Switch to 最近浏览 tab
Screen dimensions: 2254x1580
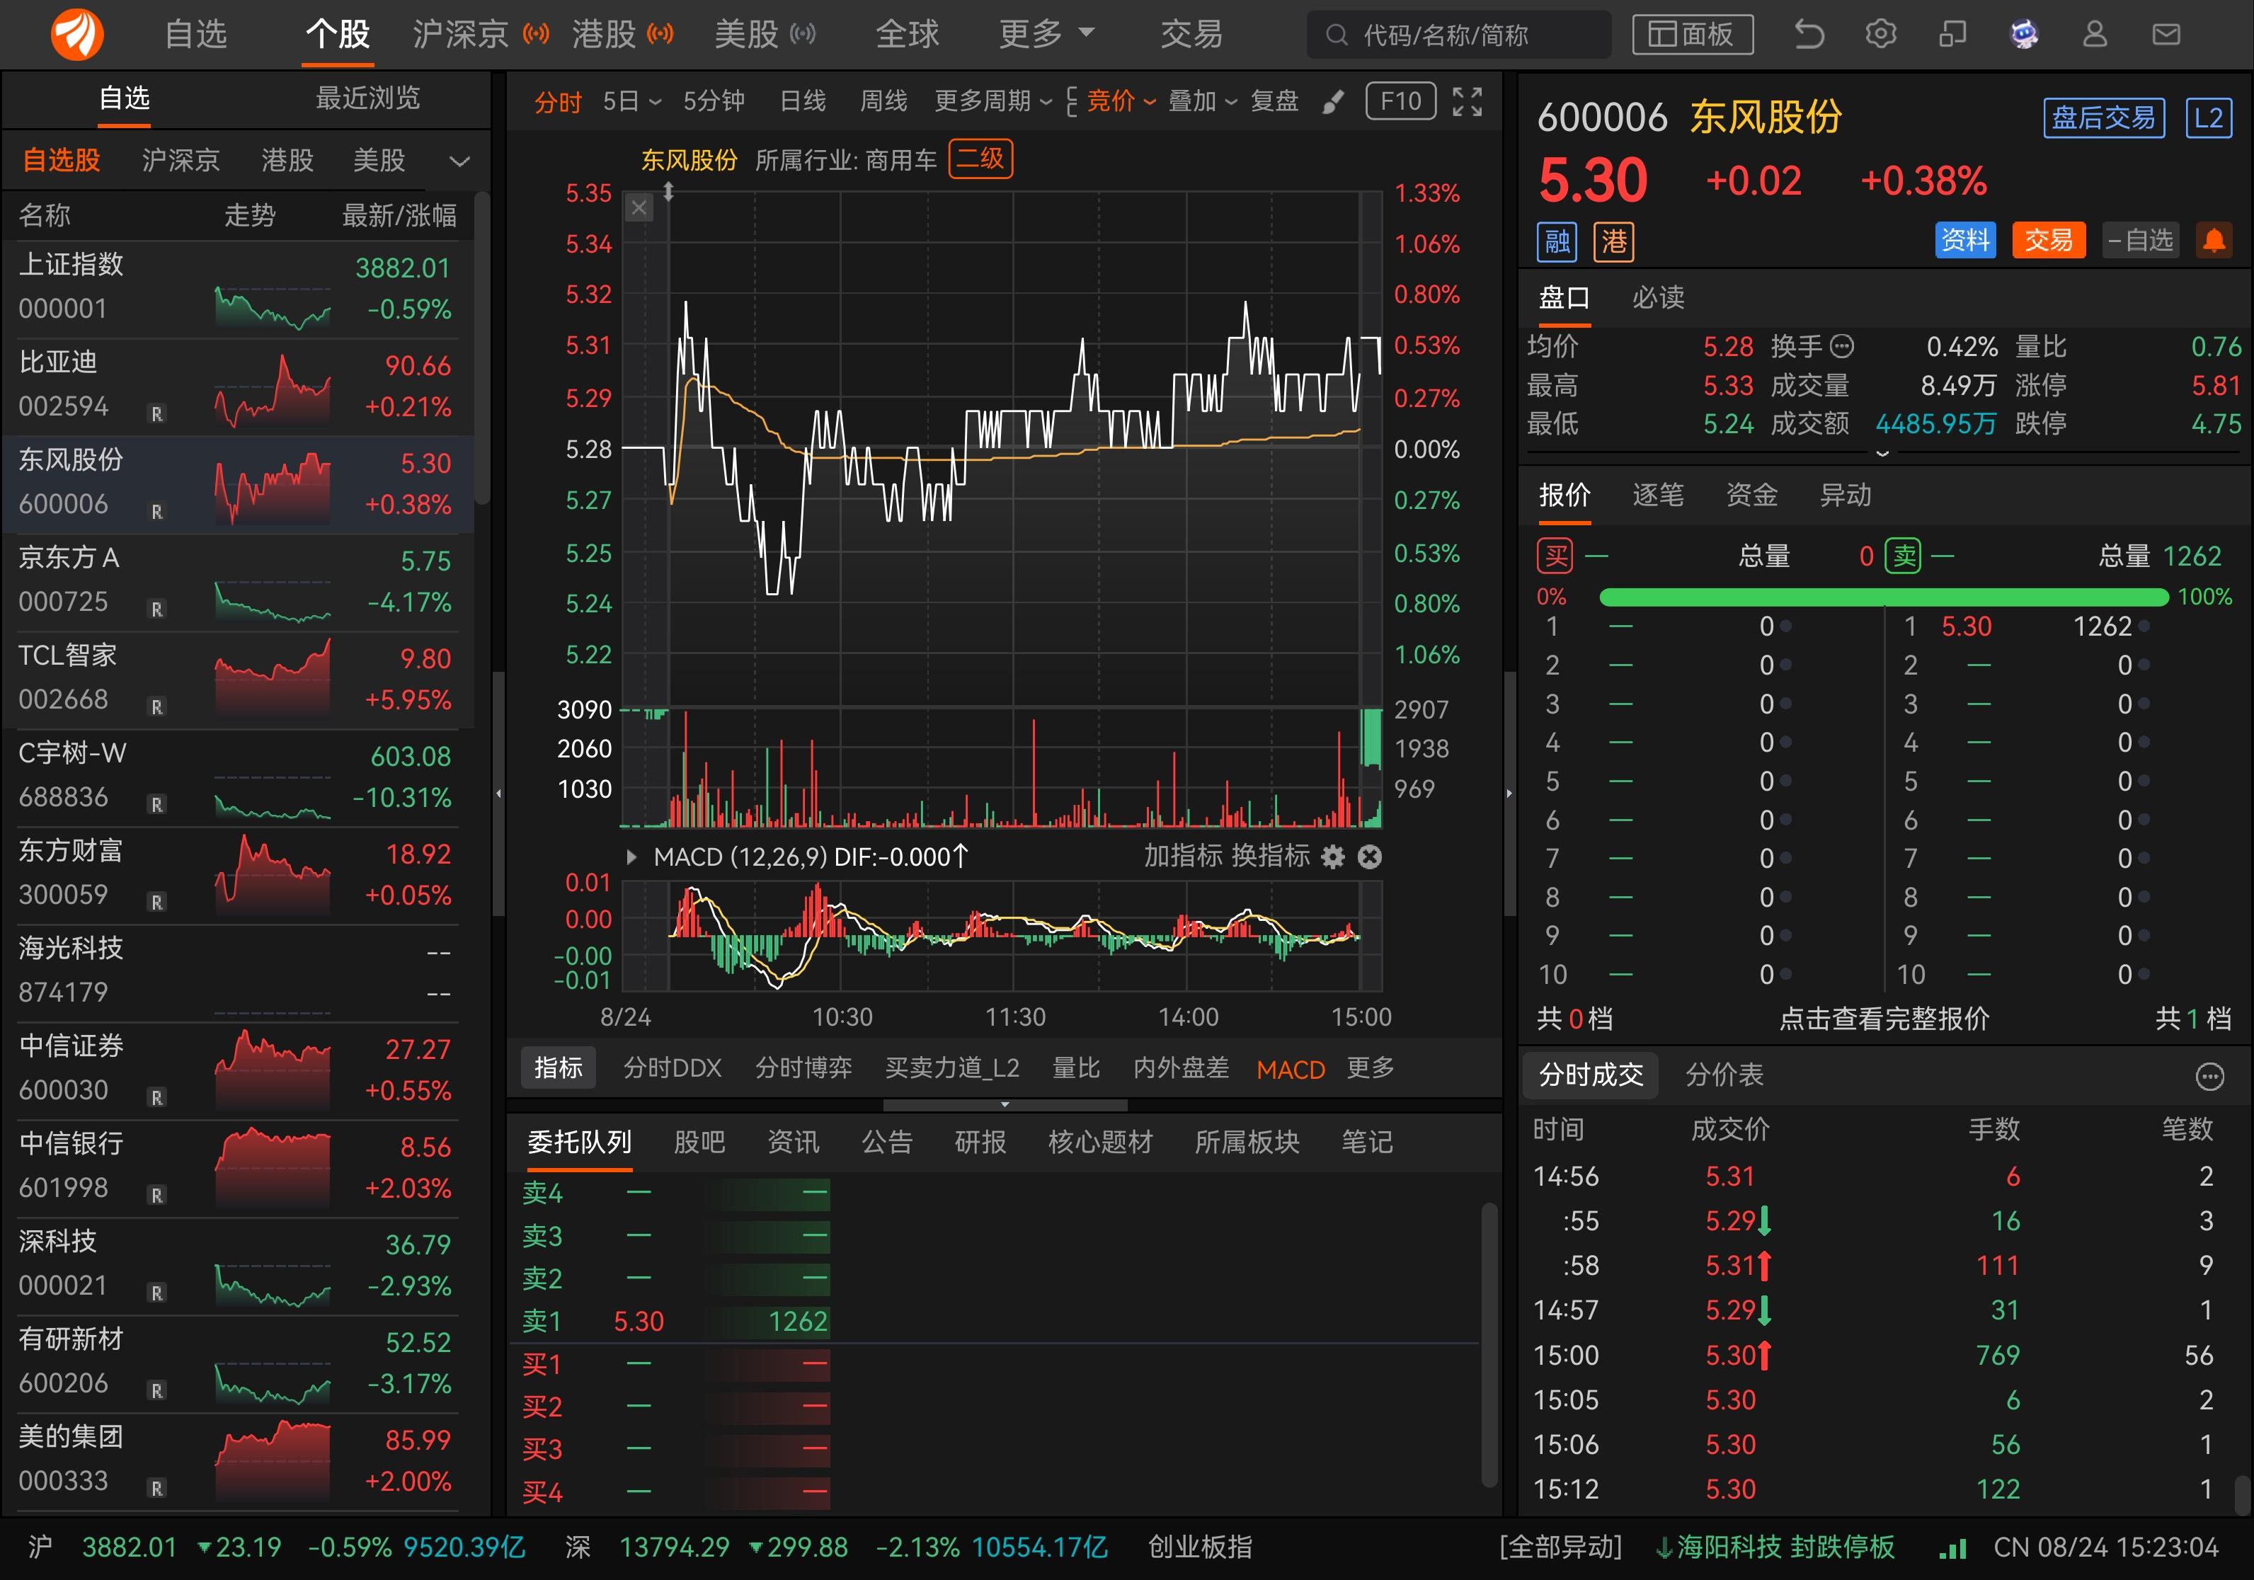pos(368,98)
